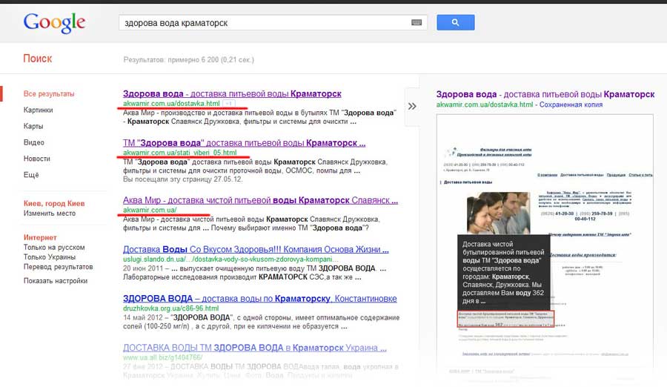Click URL 'uslugi.slando.dn.ua/.../dostavka-vody'
667x387 pixels.
pos(230,259)
